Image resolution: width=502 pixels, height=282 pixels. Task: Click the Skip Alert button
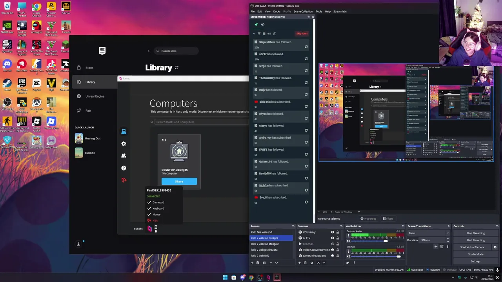click(x=302, y=34)
